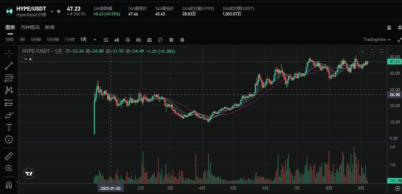Click the plus add icon in toolbar
Screen dimensions: 402x194
171,40
